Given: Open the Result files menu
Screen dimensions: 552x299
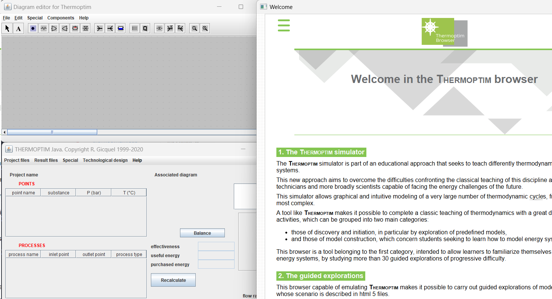Looking at the screenshot, I should pos(46,160).
